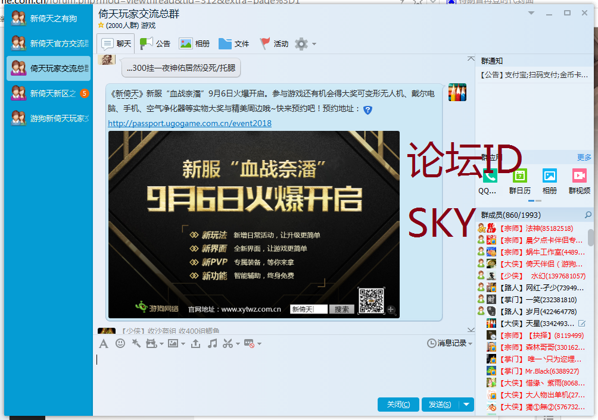Expand gift icon dropdown arrow
Image resolution: width=598 pixels, height=420 pixels.
[x=161, y=344]
